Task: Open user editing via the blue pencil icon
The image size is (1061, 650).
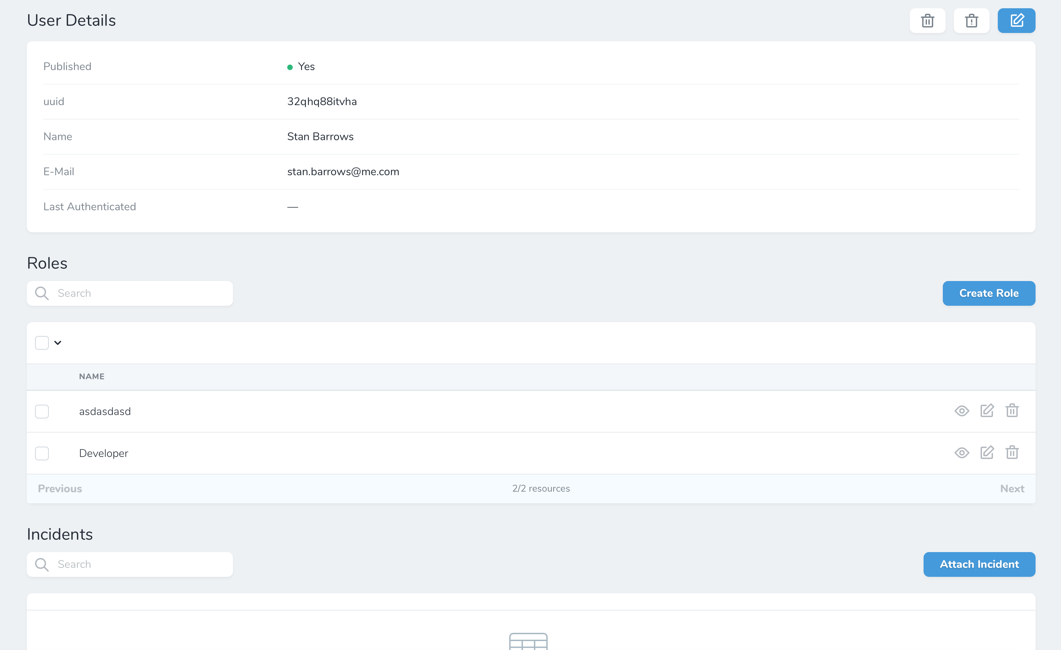Action: pyautogui.click(x=1017, y=20)
